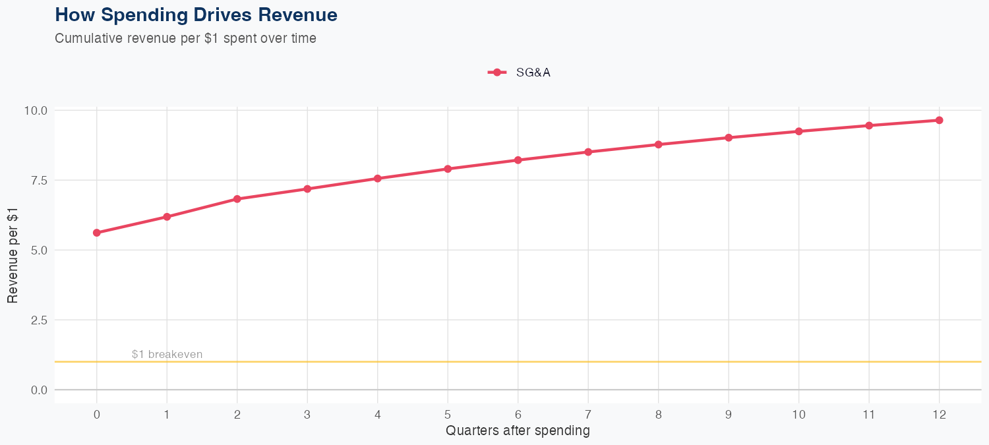The image size is (989, 445).
Task: Click the "Cumulative revenue per $1 spent" subtitle
Action: 185,38
